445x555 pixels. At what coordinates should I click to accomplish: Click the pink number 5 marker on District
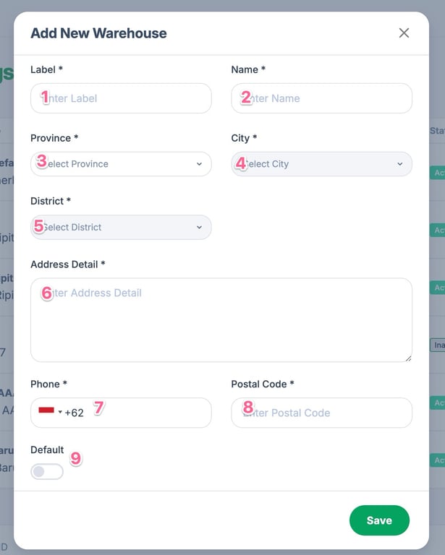tap(39, 225)
